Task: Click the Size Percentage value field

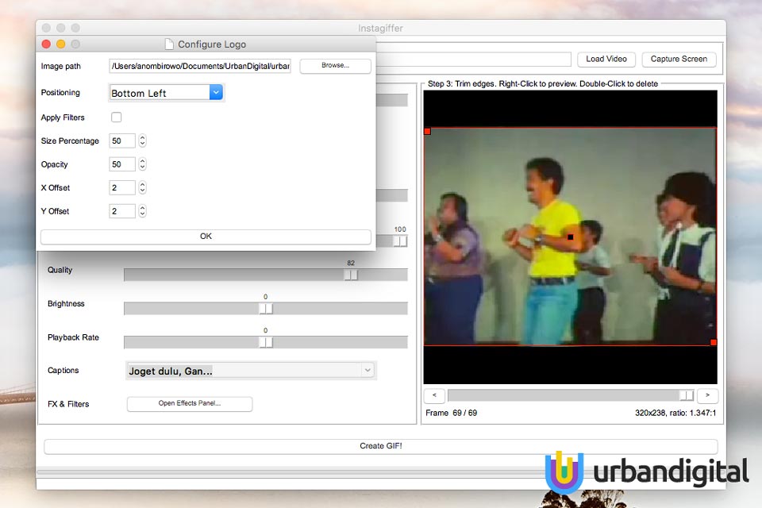Action: coord(122,141)
